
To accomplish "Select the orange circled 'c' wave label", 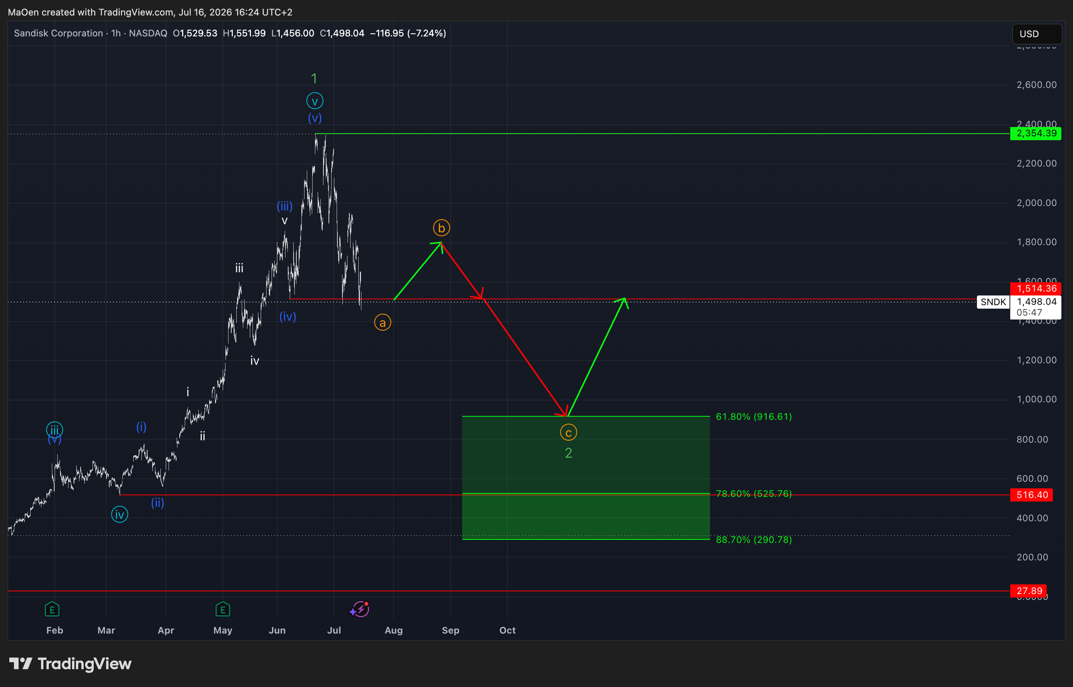I will [568, 432].
